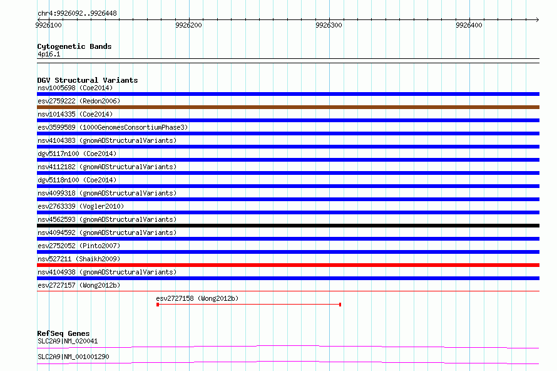557x371 pixels.
Task: Open esv3599589 (1000GenomesConsortiumPhase3) label
Action: coord(113,127)
